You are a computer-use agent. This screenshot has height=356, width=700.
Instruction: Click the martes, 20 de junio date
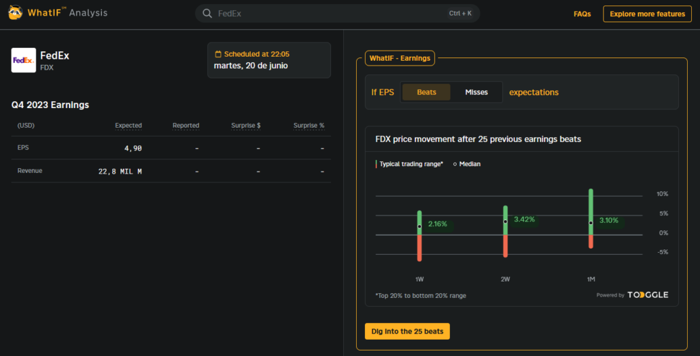click(251, 66)
